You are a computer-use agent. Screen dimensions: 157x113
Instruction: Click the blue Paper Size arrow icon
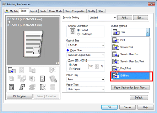(68, 50)
